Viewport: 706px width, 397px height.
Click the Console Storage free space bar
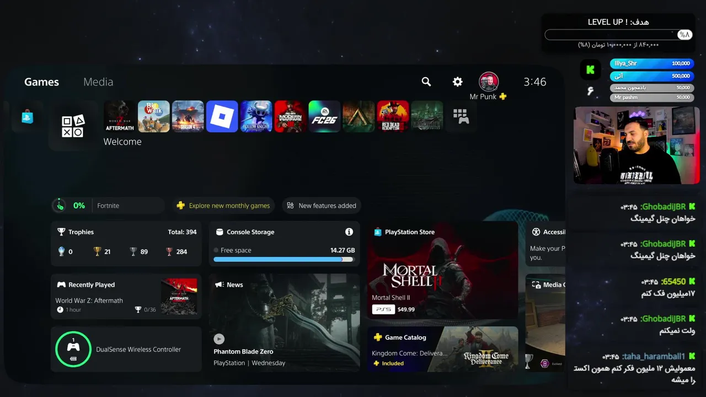284,259
